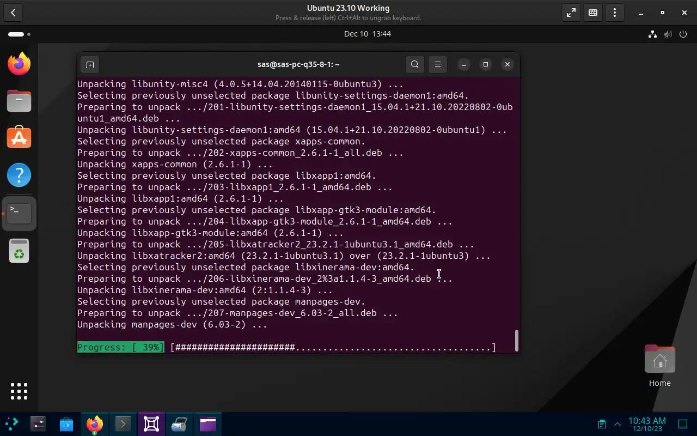Open the Help app in the dock
The image size is (697, 436).
19,175
